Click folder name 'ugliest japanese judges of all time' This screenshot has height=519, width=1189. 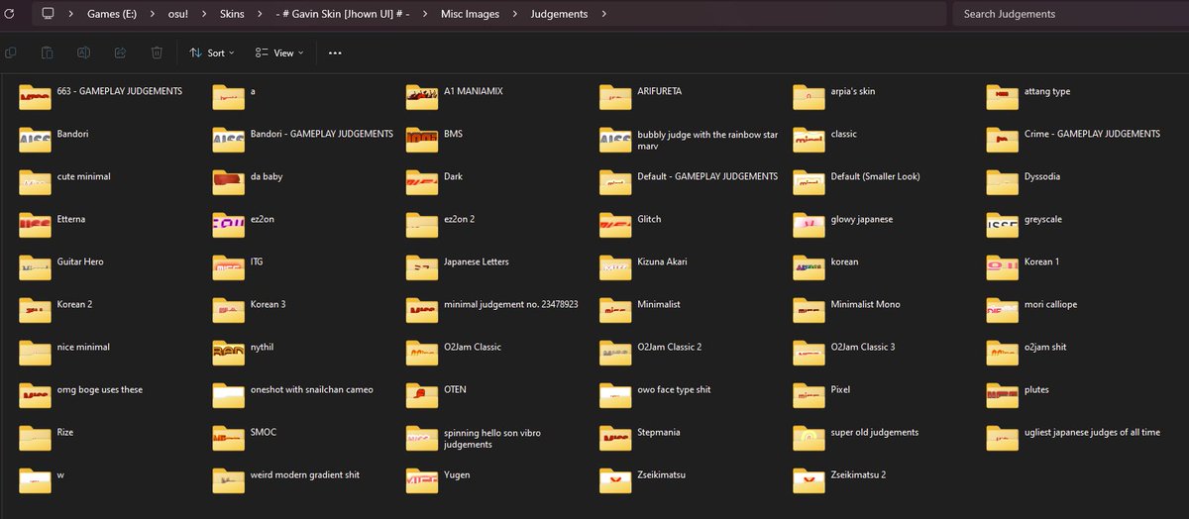point(1093,433)
